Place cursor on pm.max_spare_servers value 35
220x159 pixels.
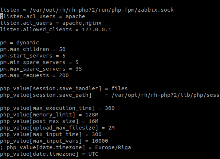tap(78, 69)
